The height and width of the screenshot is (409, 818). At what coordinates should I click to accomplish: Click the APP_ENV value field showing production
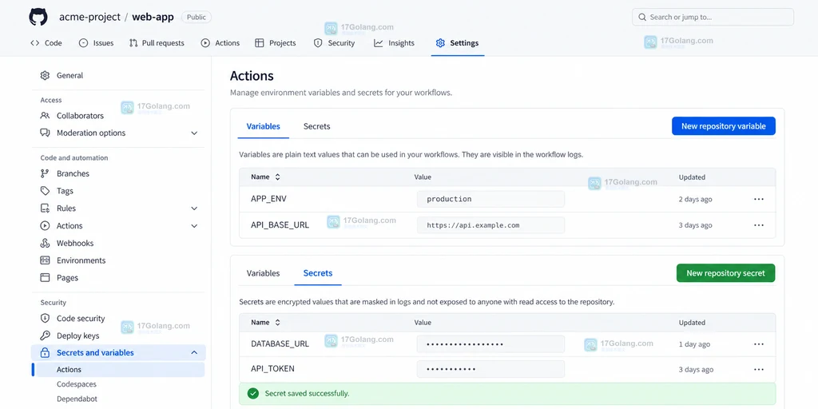490,199
